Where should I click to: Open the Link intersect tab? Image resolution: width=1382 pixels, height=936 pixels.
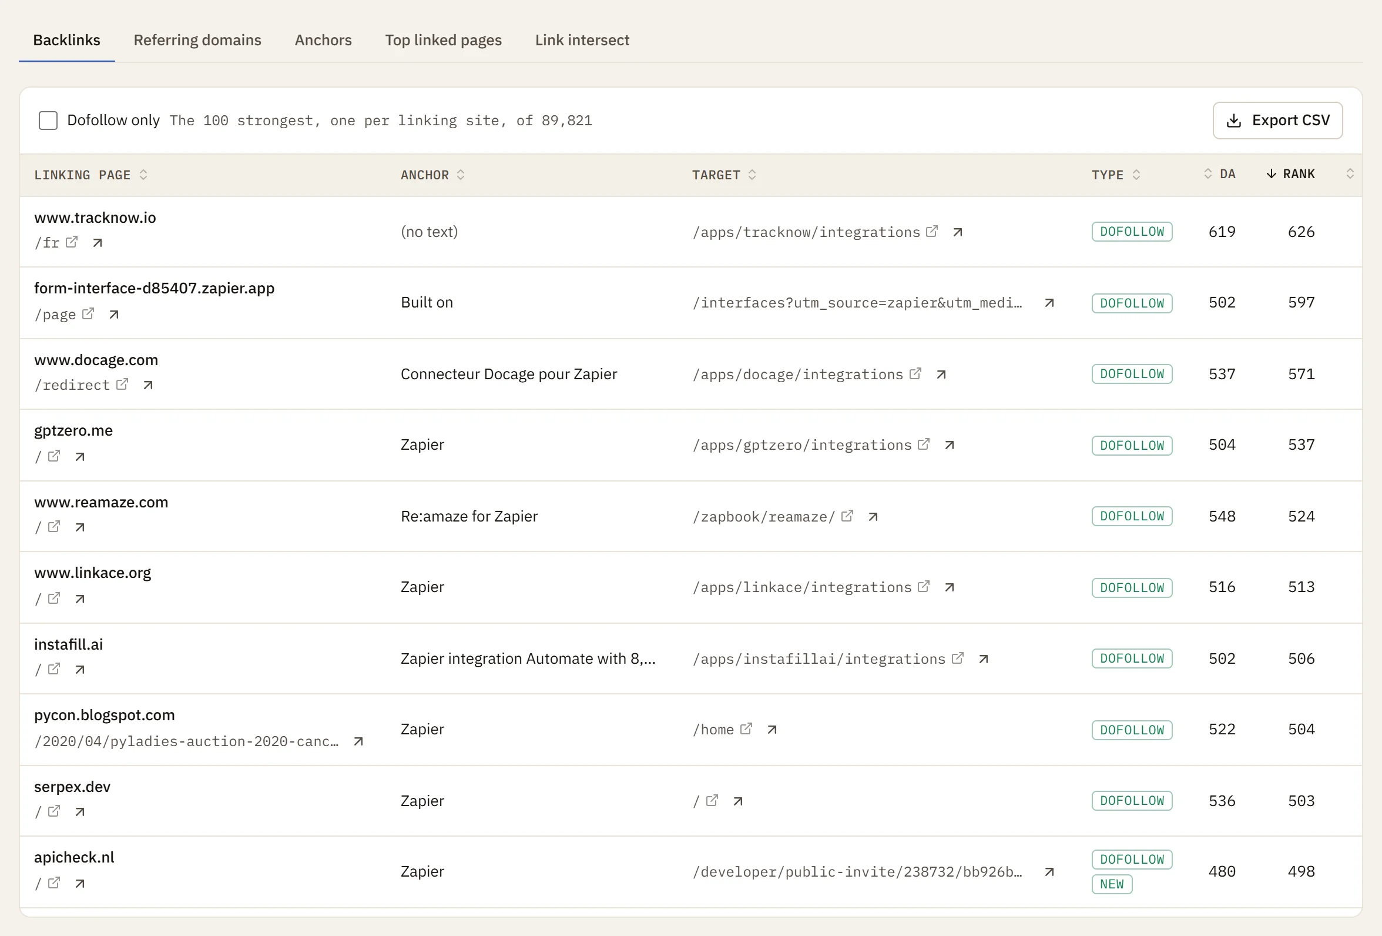[x=582, y=40]
